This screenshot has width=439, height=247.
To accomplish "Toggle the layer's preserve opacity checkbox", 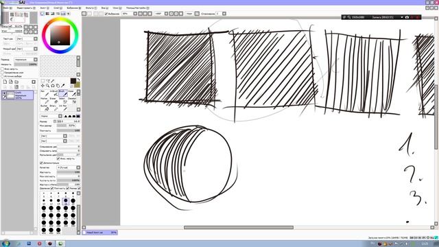I will click(x=3, y=69).
